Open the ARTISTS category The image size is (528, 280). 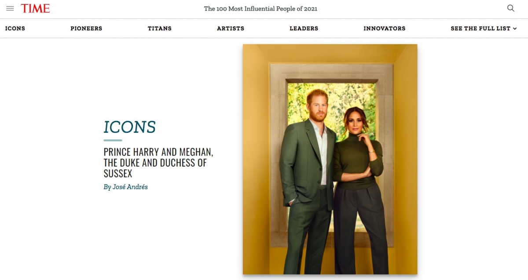coord(231,29)
